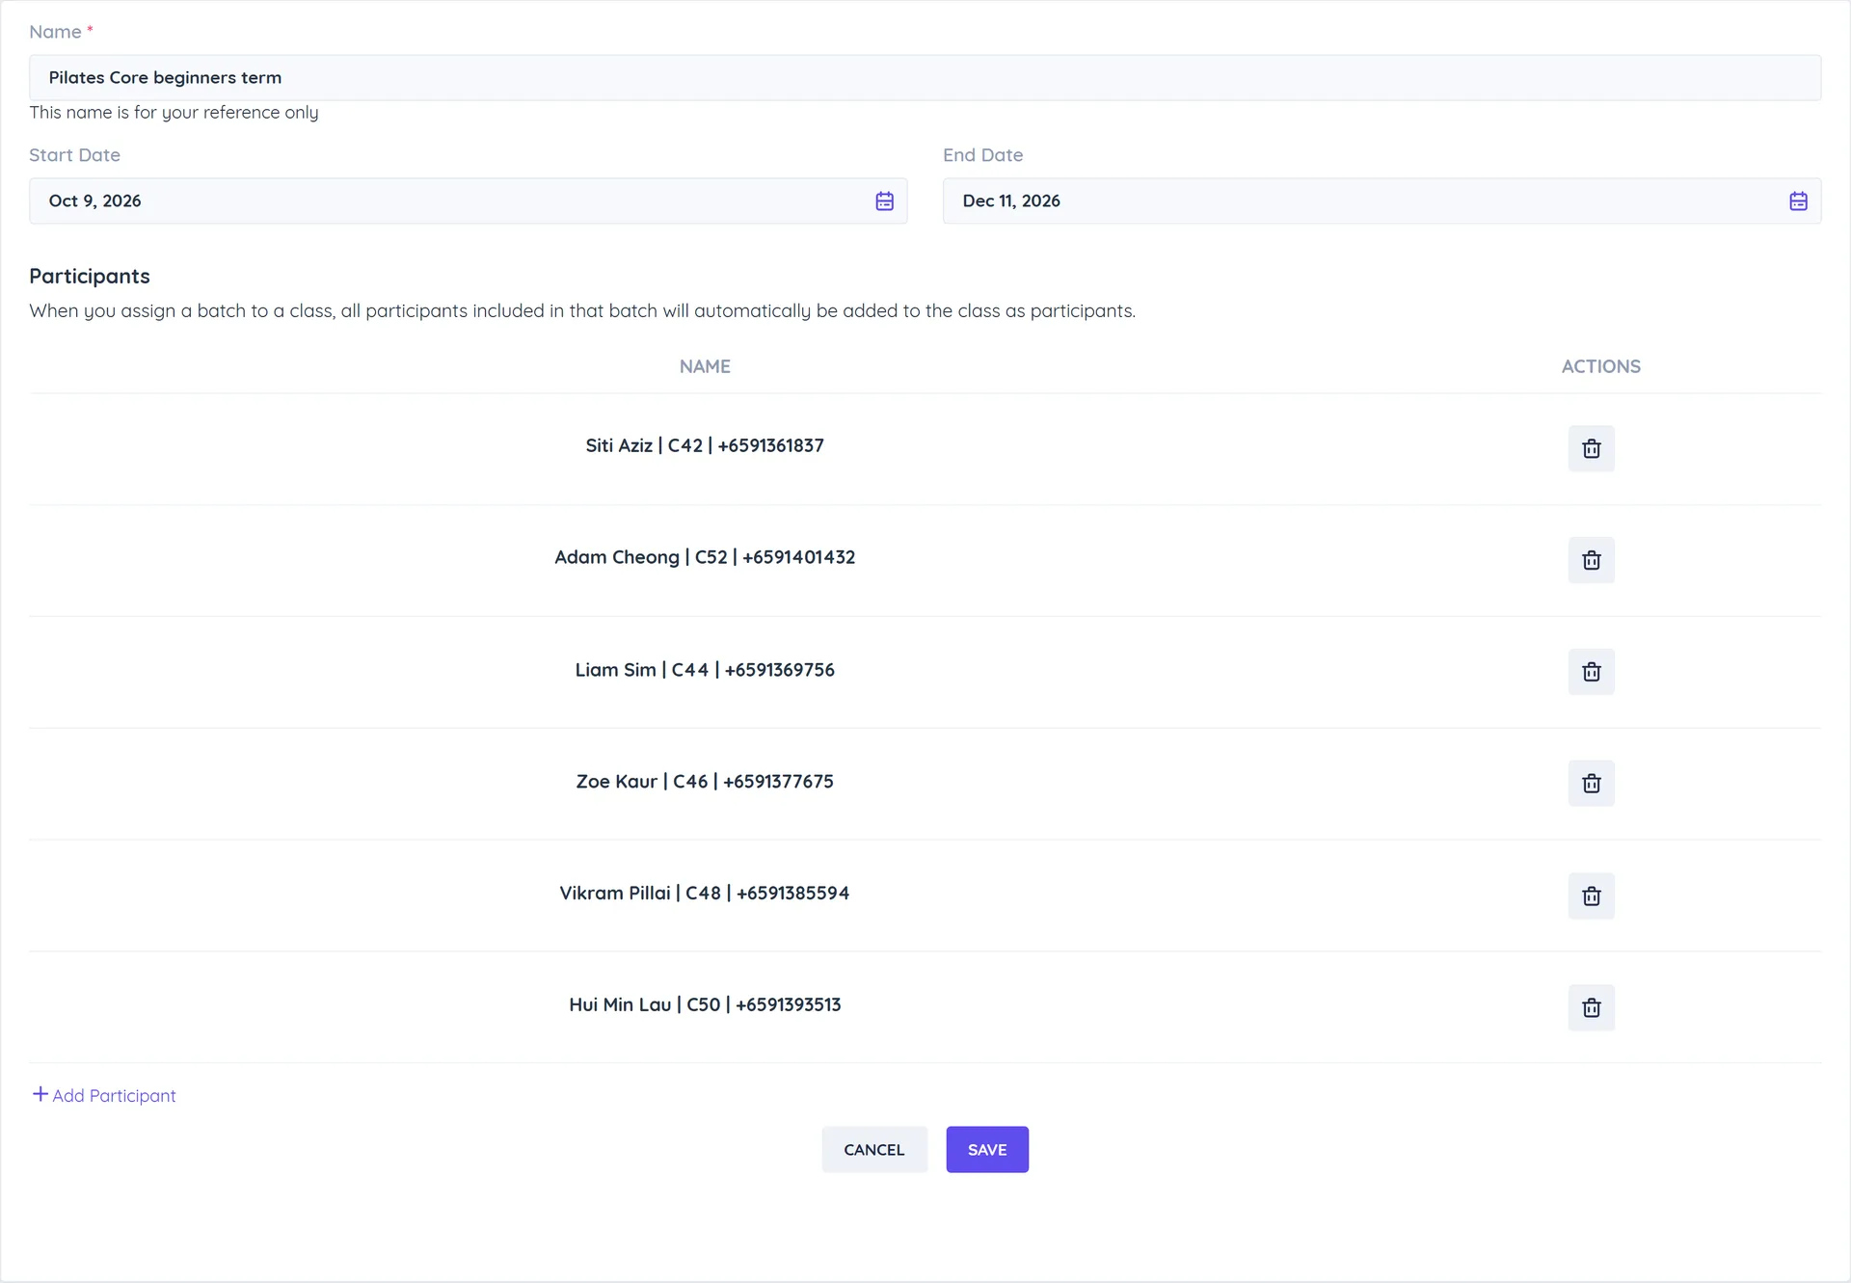Viewport: 1851px width, 1283px height.
Task: Select text Vikram Pillai | C48 | +6591385594
Action: coord(705,894)
